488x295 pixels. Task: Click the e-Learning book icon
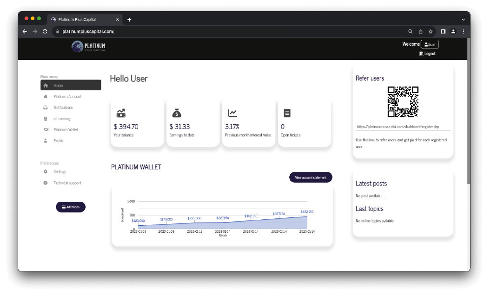46,119
